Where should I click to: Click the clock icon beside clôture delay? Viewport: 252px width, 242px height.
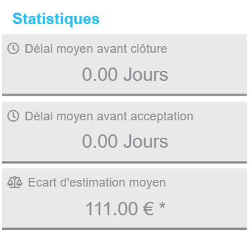coord(13,49)
